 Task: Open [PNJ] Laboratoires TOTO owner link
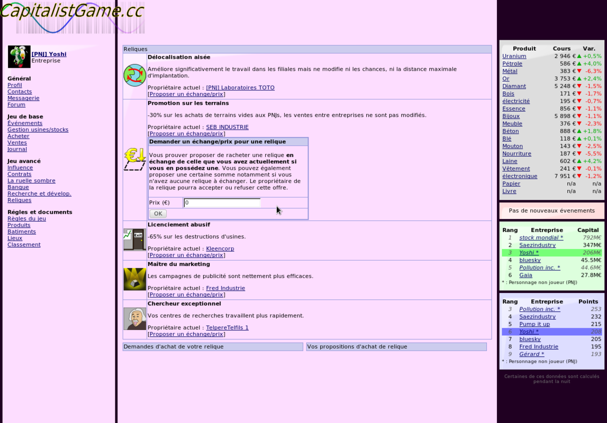pos(240,88)
